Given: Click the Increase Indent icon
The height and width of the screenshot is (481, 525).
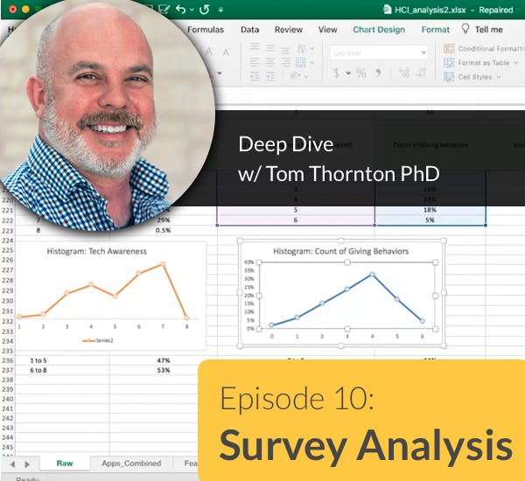Looking at the screenshot, I should coord(269,77).
